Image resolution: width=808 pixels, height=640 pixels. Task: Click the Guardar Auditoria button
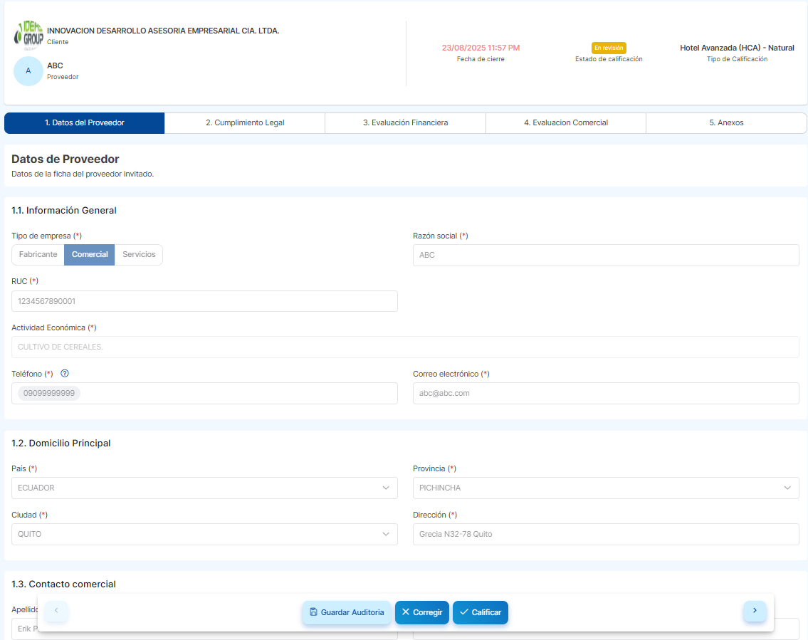[347, 613]
